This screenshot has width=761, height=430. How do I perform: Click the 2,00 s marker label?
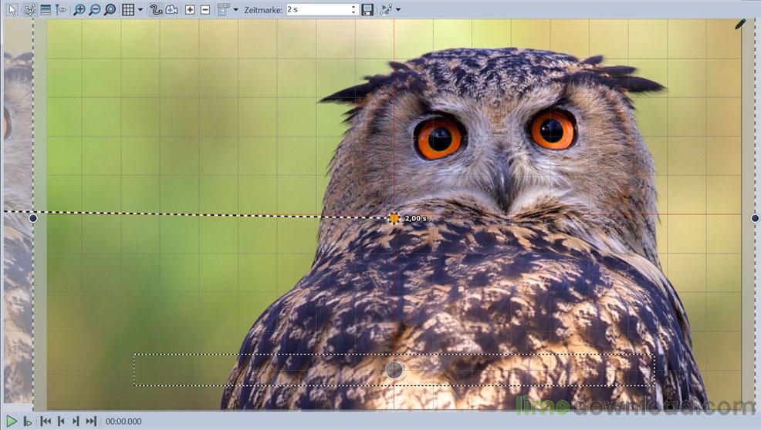pyautogui.click(x=415, y=219)
